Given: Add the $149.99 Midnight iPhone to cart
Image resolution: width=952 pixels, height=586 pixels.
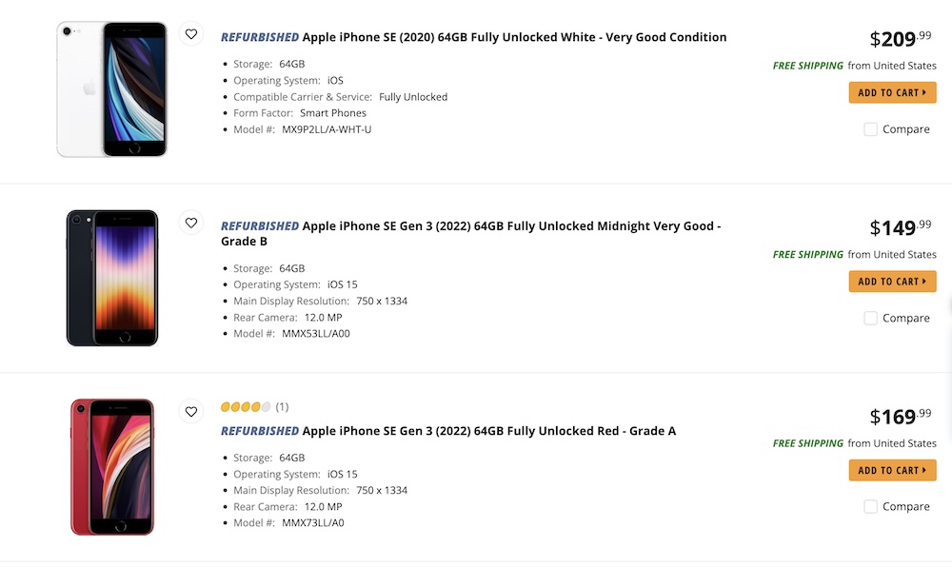Looking at the screenshot, I should (892, 282).
